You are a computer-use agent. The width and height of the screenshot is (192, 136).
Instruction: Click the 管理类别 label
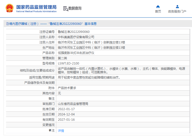[48, 58]
